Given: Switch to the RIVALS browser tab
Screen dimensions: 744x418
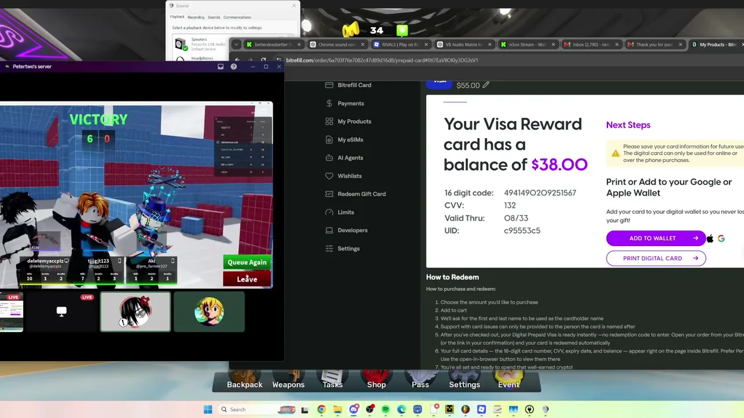Looking at the screenshot, I should [x=400, y=45].
